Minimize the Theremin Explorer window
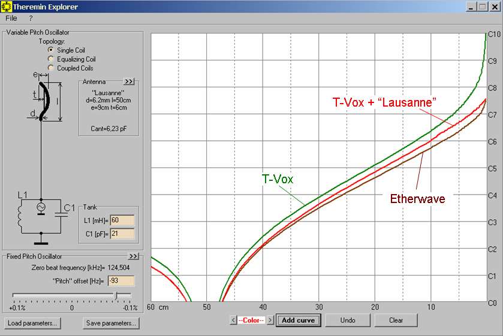Image resolution: width=503 pixels, height=336 pixels. [x=471, y=7]
